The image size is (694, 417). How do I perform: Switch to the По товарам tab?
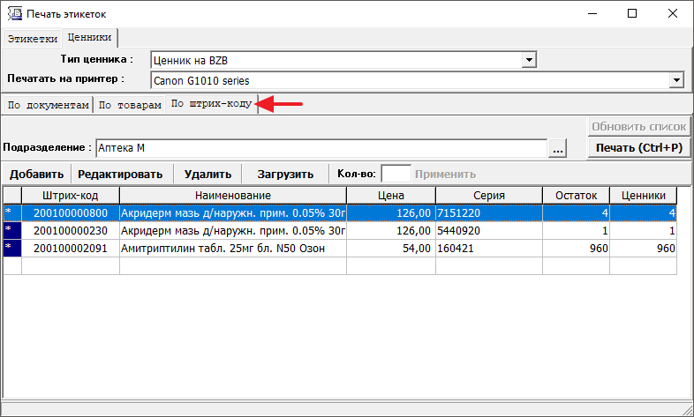click(130, 105)
